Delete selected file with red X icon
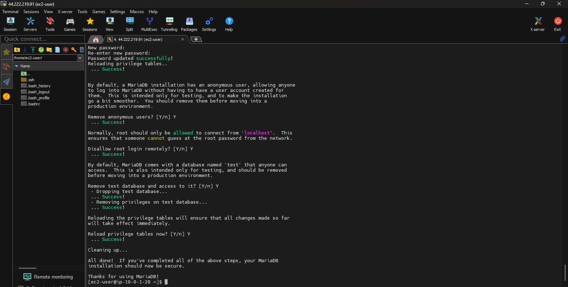Screen dimensions: 568x287 coord(66,50)
